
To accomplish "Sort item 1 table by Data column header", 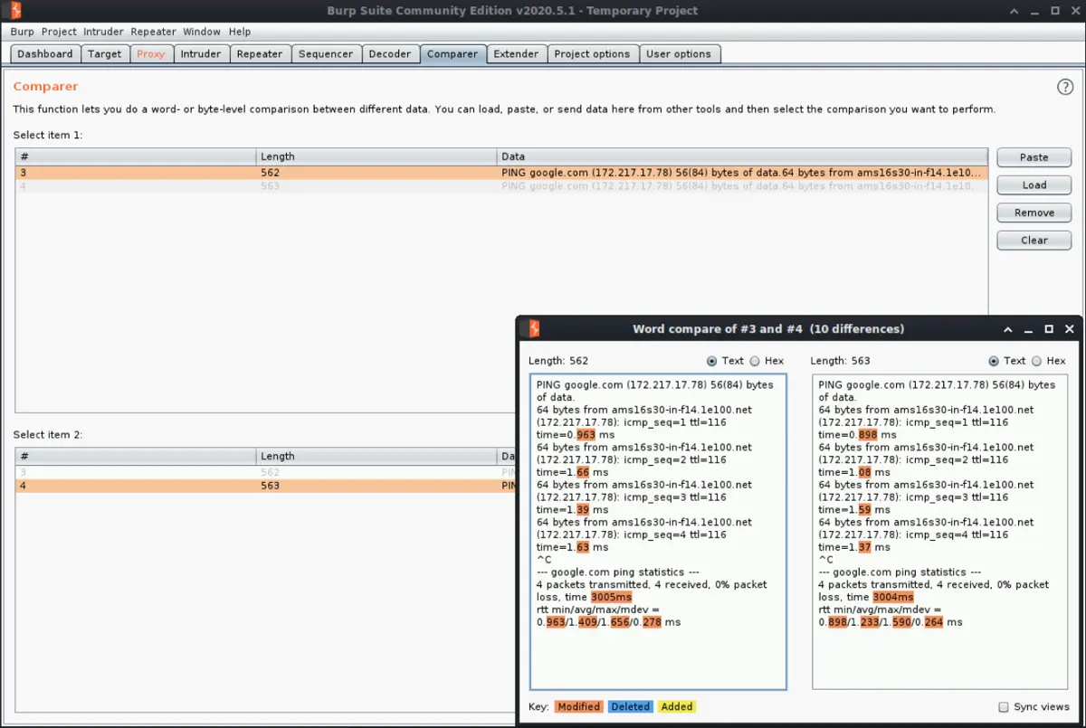I will click(742, 156).
